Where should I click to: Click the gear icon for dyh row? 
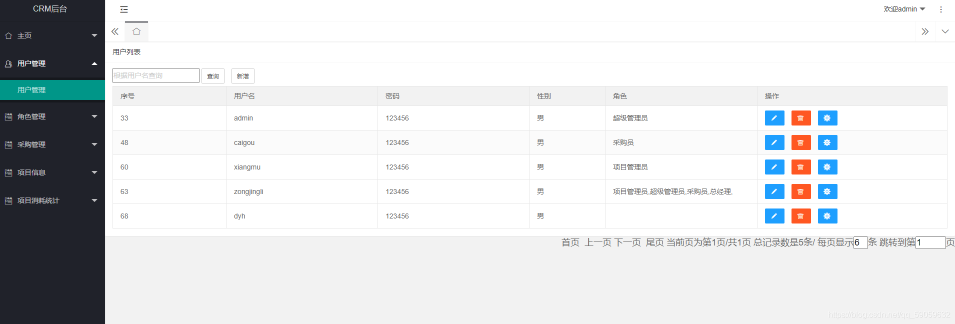(x=827, y=216)
